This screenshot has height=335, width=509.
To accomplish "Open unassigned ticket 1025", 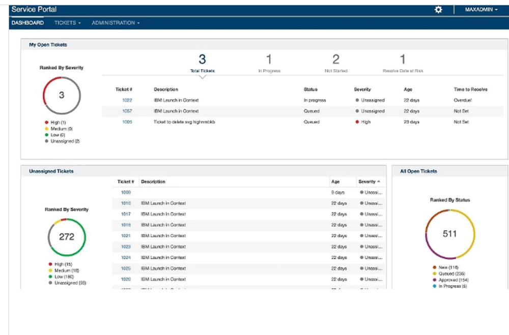I will pos(126,268).
